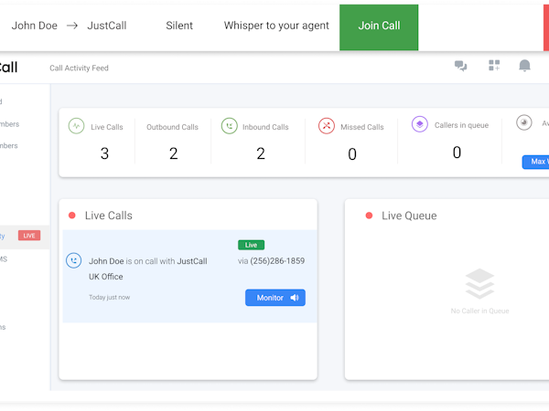Click the Inbound Calls count of 2
Screen dimensions: 549x411
(261, 153)
